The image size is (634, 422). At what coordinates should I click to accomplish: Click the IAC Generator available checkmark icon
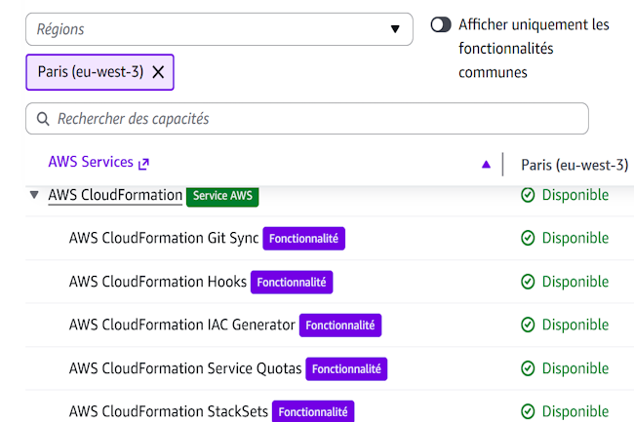coord(528,325)
